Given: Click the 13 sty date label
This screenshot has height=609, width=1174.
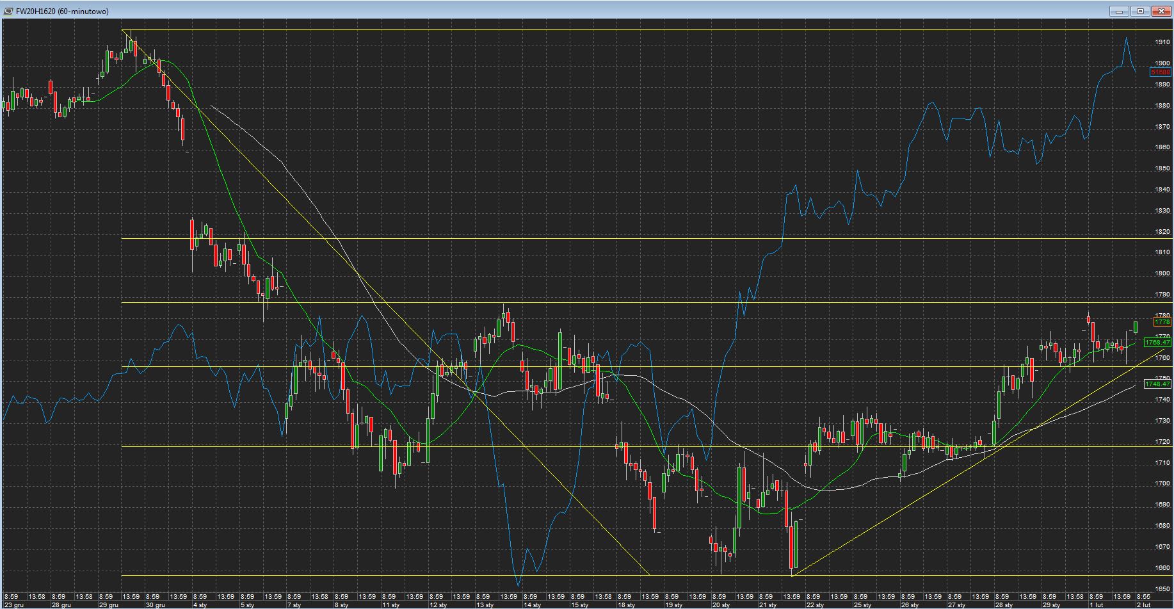Looking at the screenshot, I should (x=485, y=605).
